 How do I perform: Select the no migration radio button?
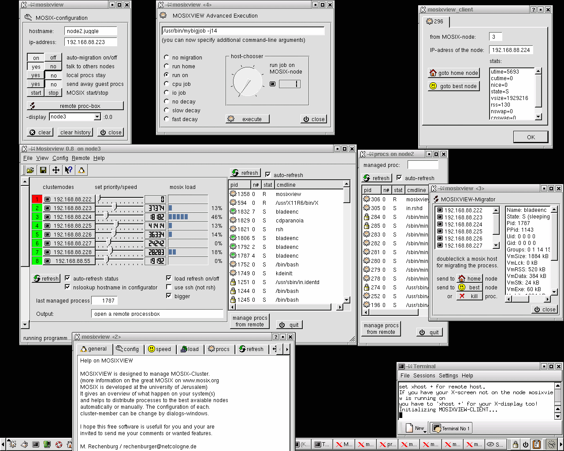pos(167,57)
